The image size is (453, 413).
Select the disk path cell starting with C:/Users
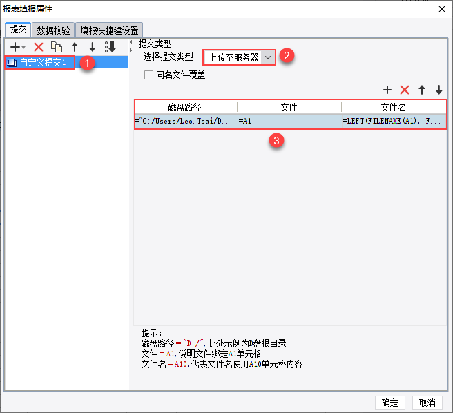[x=186, y=121]
